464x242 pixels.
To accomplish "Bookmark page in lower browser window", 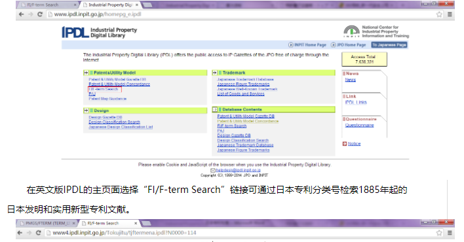I will [439, 233].
